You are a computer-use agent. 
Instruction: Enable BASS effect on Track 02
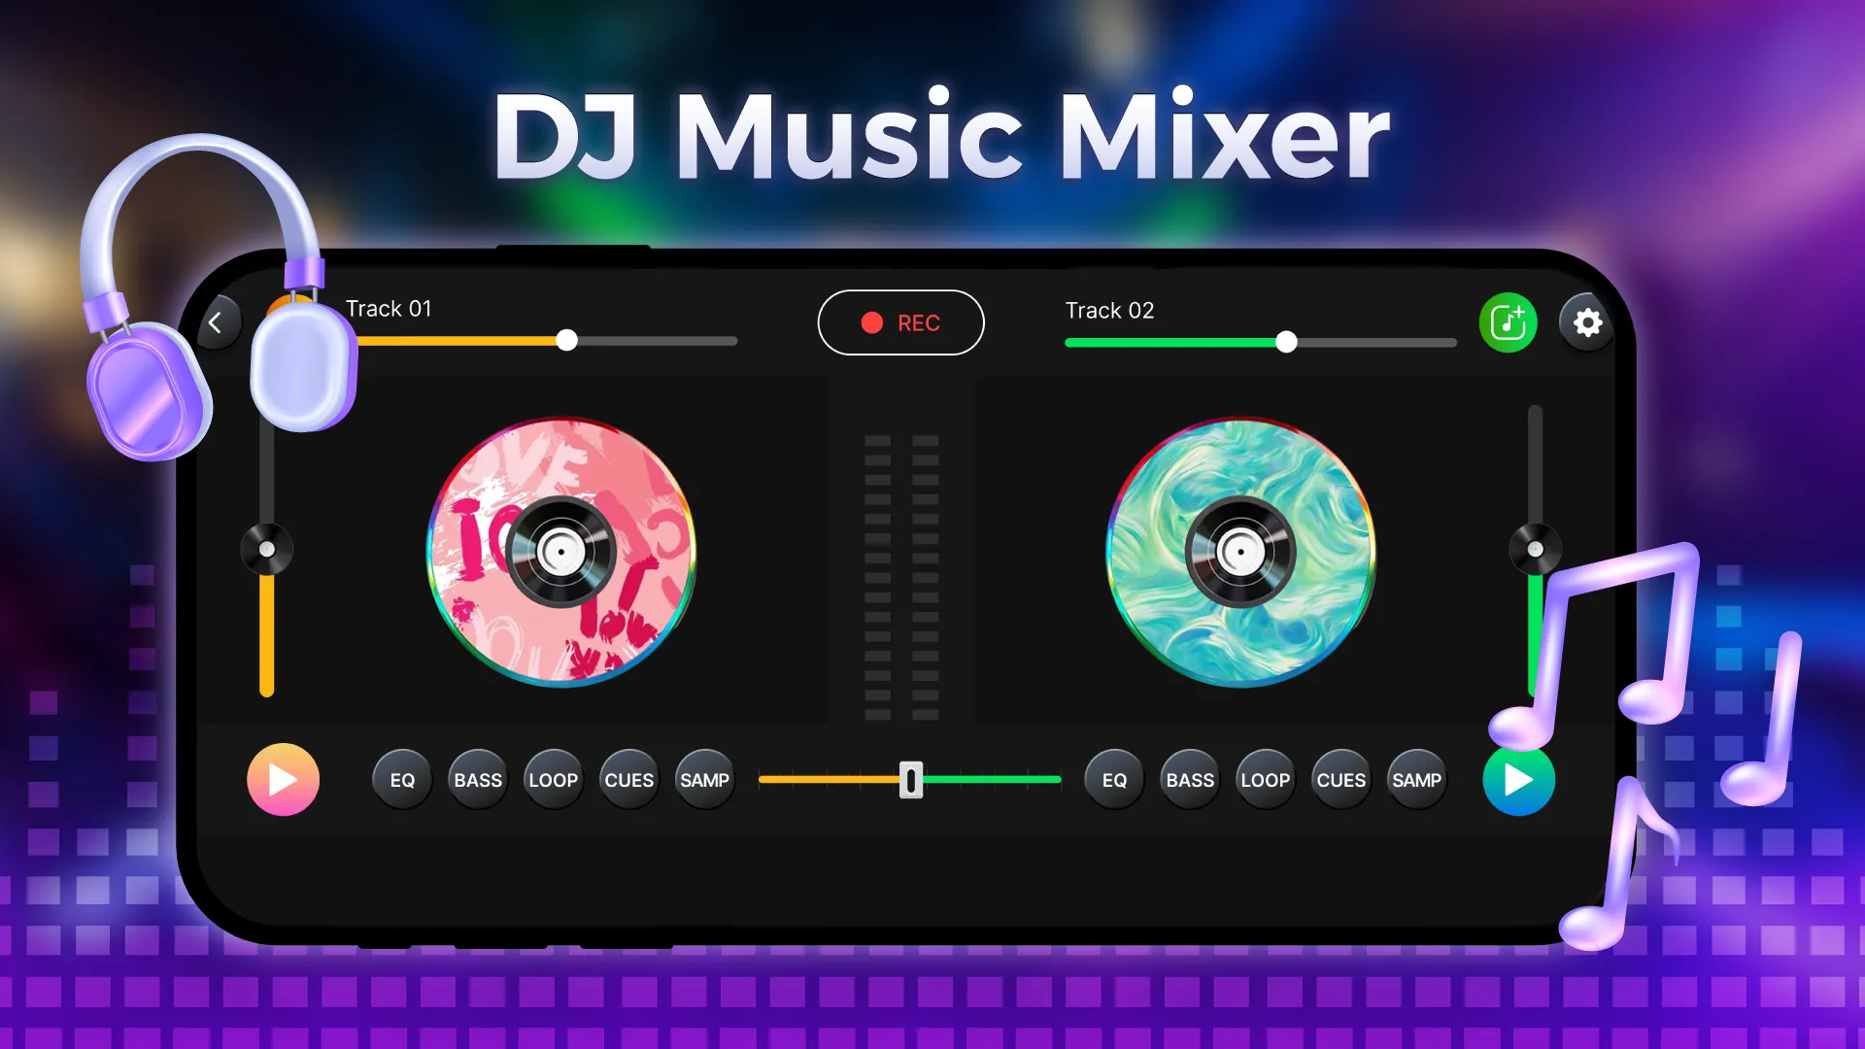pos(1189,779)
